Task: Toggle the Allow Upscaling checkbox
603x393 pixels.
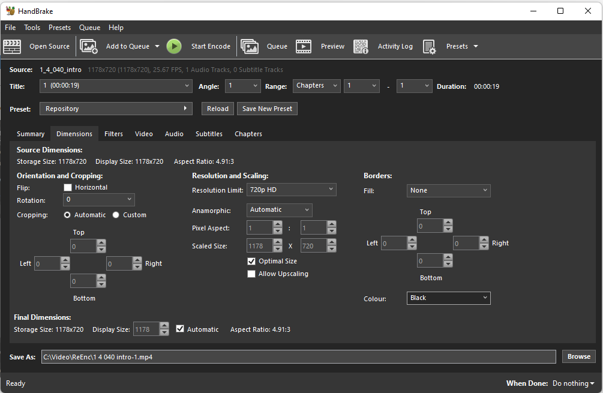Action: [251, 274]
